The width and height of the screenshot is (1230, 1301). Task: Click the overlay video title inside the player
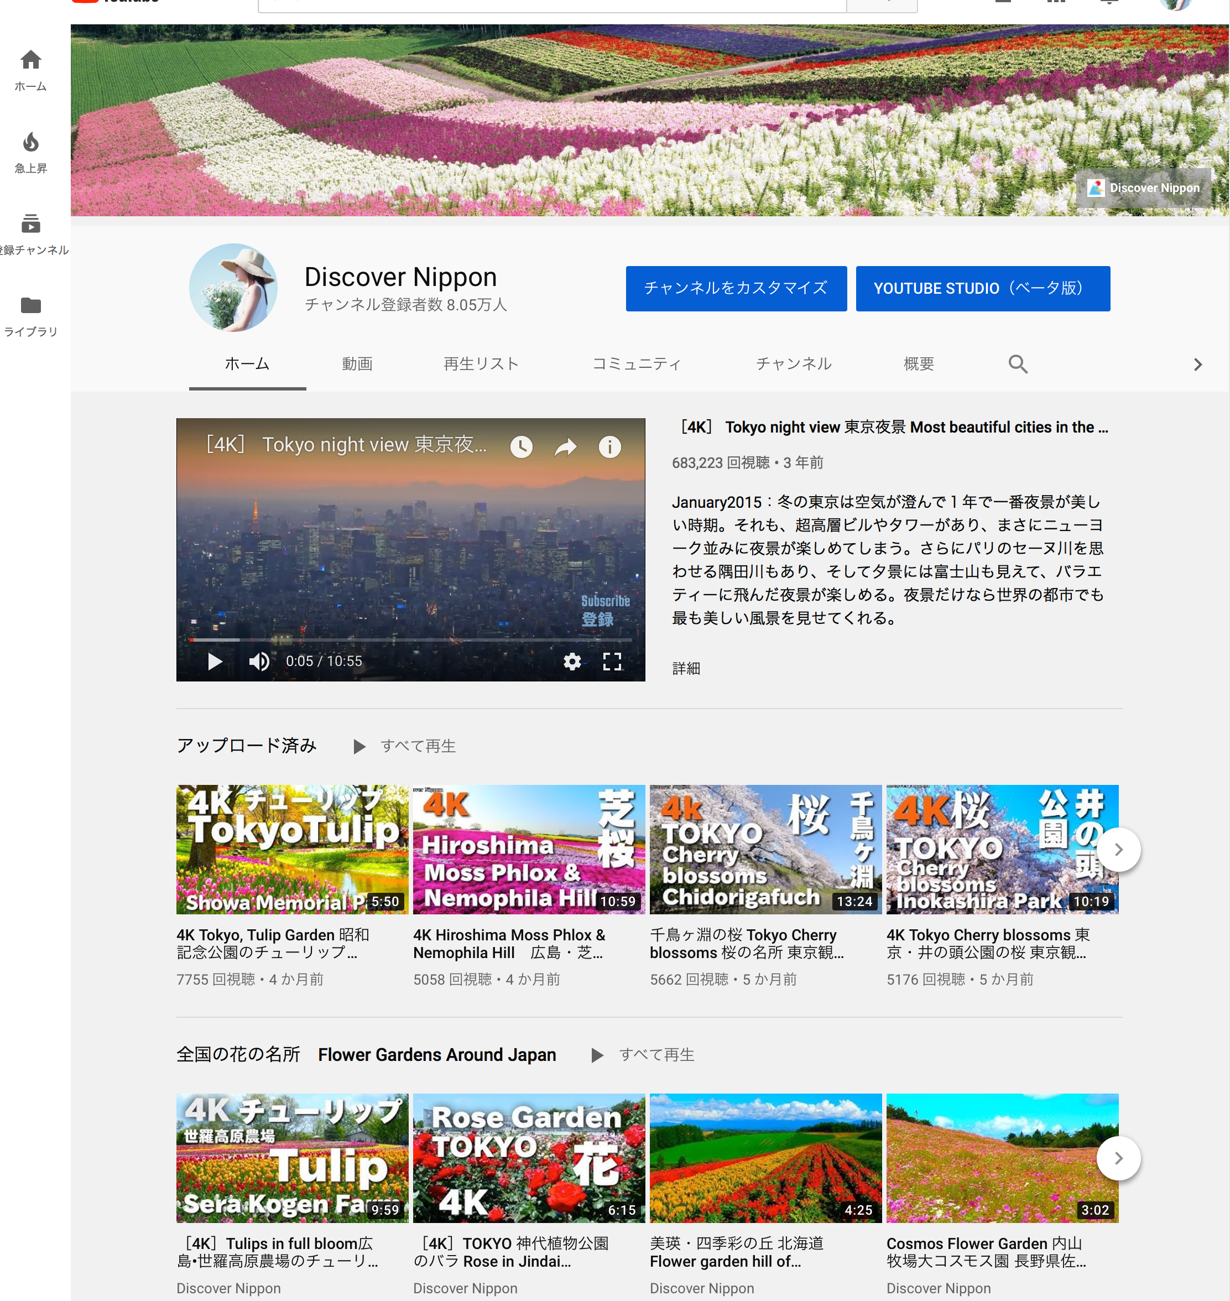[347, 445]
